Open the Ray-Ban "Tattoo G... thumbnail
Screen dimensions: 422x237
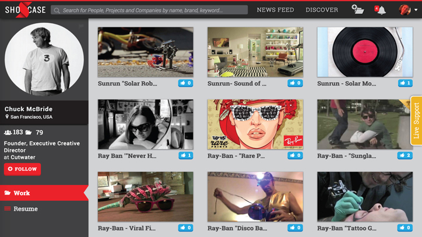(365, 197)
